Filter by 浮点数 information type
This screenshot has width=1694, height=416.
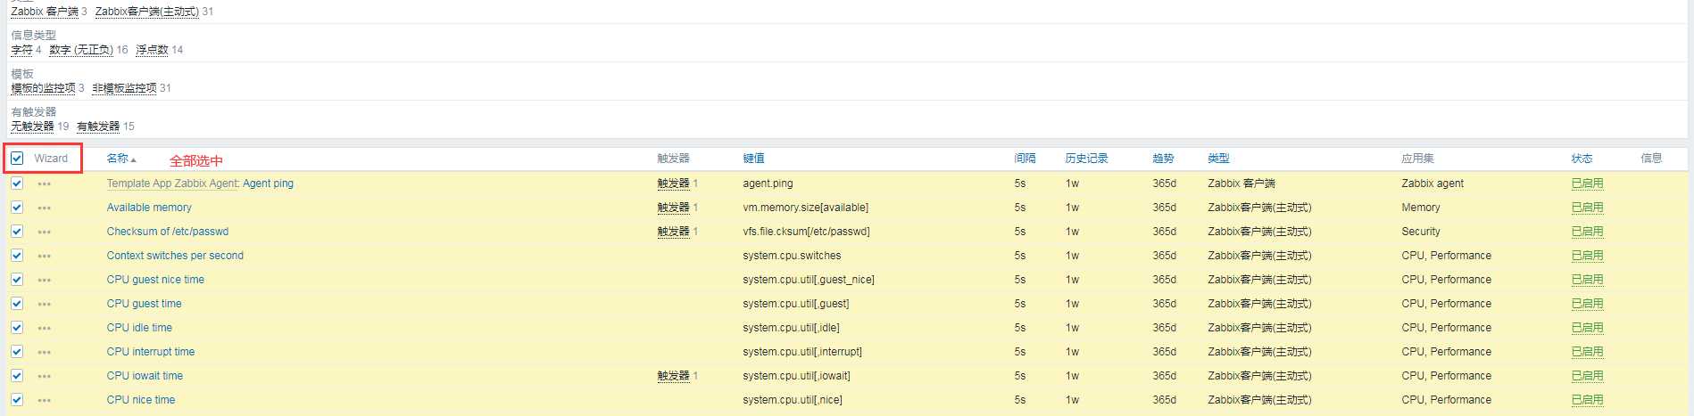coord(152,50)
